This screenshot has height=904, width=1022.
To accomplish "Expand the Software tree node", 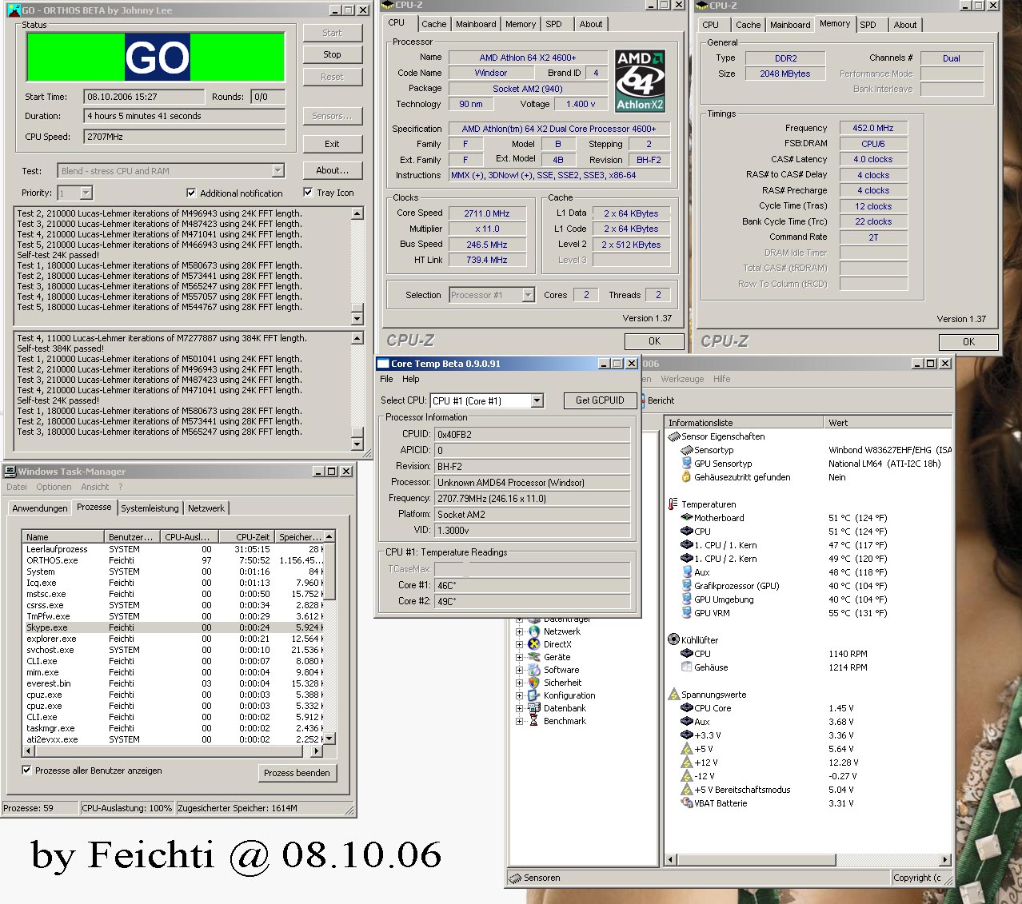I will point(520,670).
